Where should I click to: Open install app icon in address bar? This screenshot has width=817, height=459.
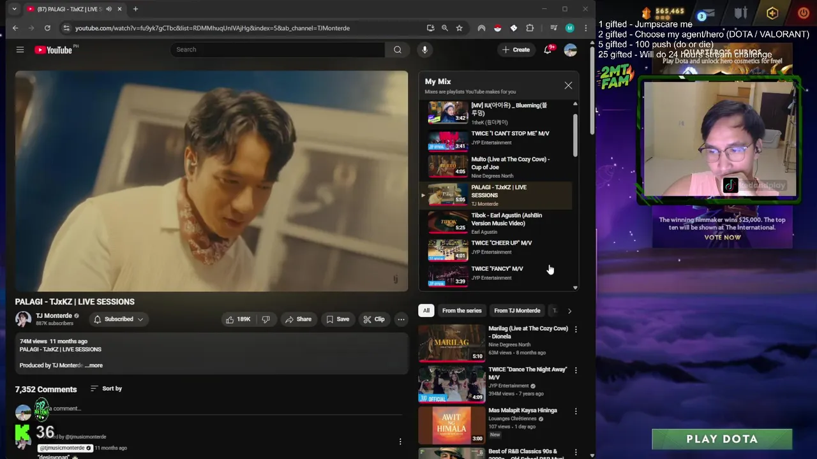[431, 28]
